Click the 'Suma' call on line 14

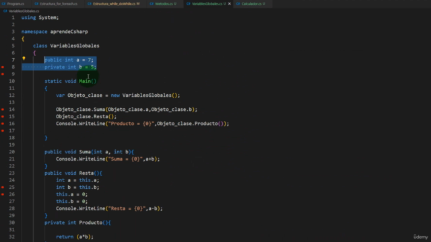pos(99,110)
